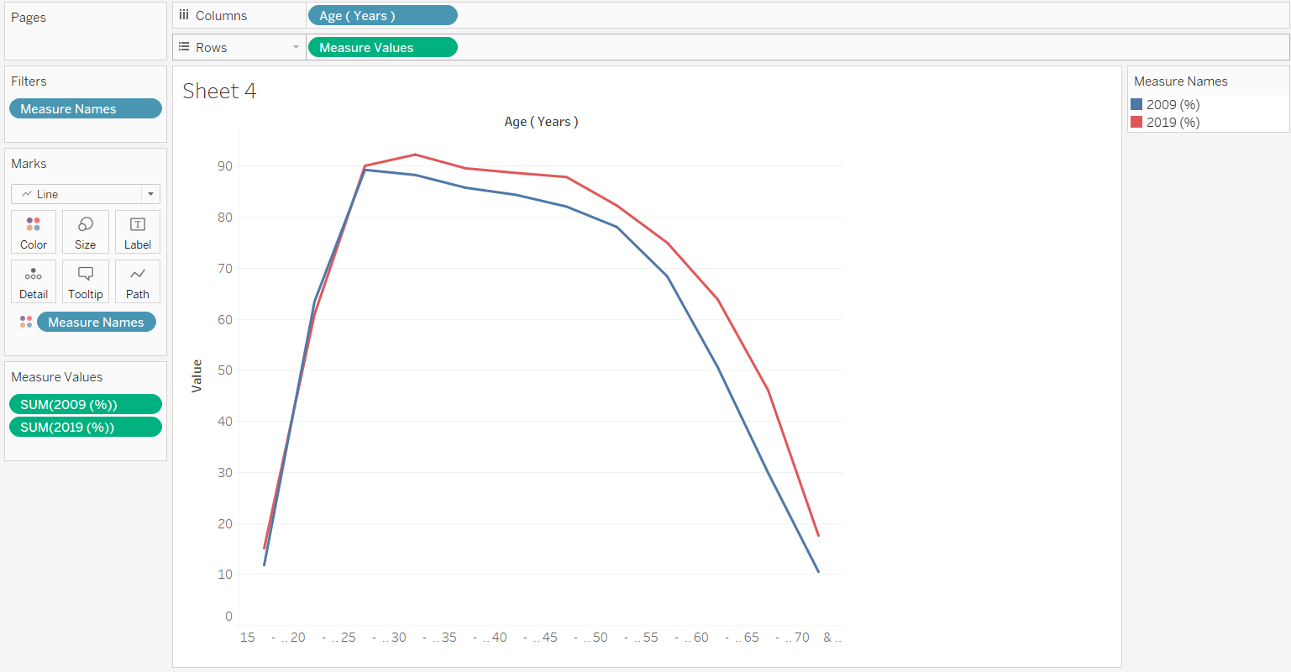Click the Age ( Years ) chart header
This screenshot has height=672, width=1291.
541,122
